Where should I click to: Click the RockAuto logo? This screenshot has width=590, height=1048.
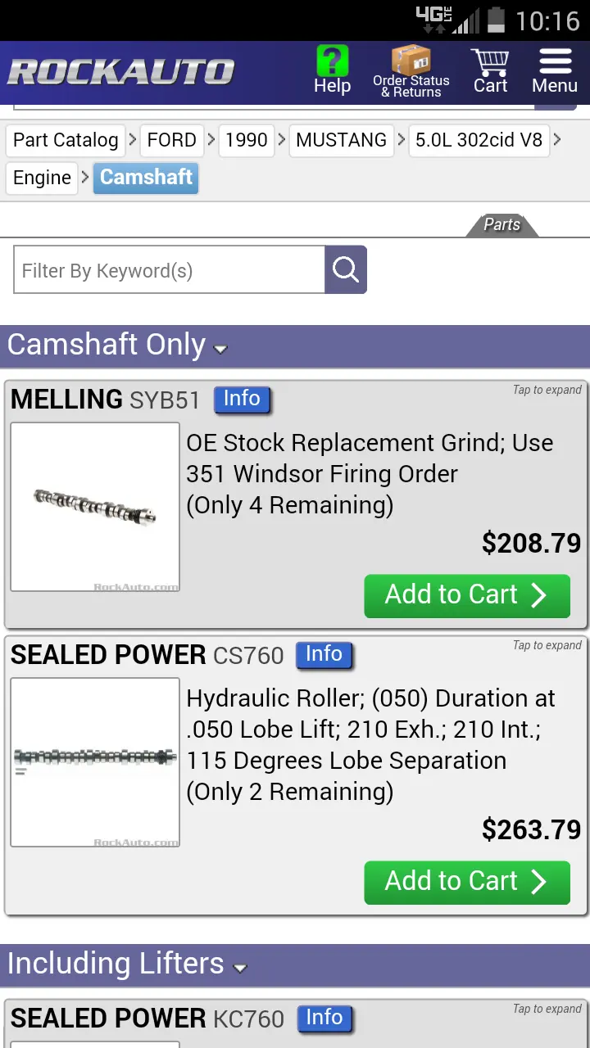point(121,72)
